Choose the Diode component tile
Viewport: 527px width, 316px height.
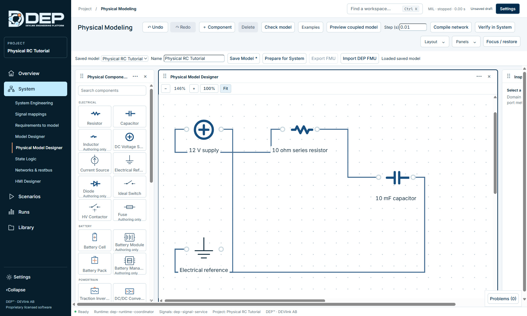point(95,187)
